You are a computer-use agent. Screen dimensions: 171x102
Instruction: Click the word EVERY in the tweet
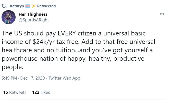click(x=67, y=33)
